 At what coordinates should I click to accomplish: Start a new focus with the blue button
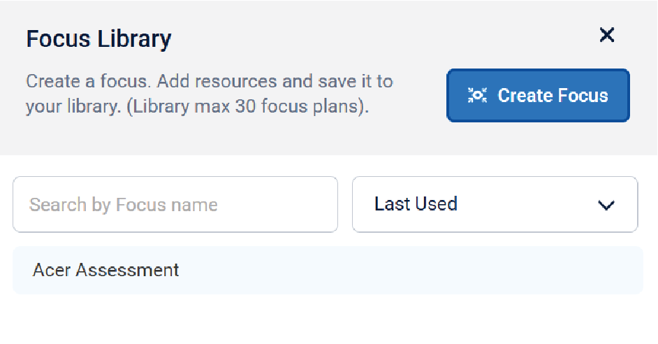pyautogui.click(x=538, y=96)
